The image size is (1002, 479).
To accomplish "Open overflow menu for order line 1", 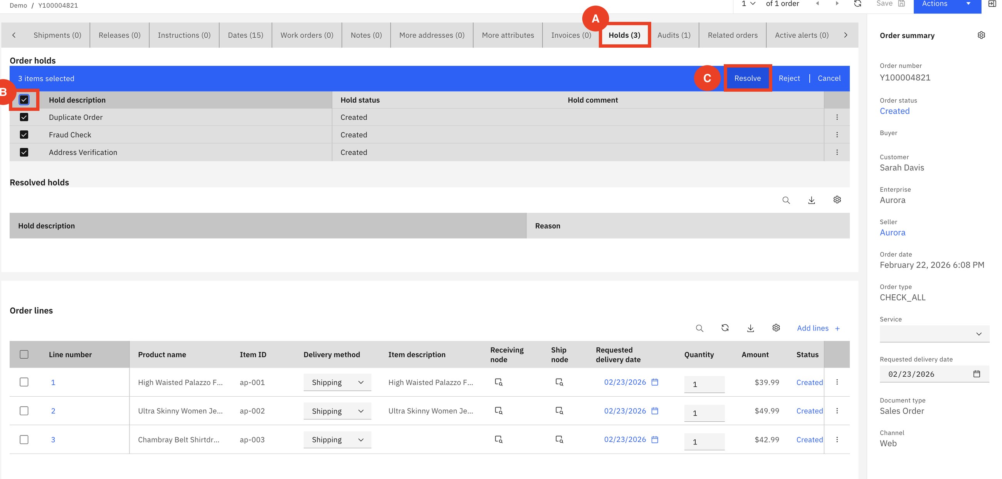I will point(837,382).
